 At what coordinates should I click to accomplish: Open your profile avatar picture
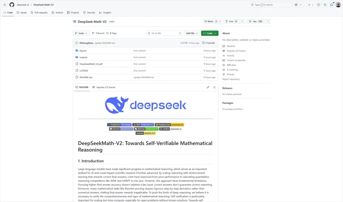[x=338, y=4]
